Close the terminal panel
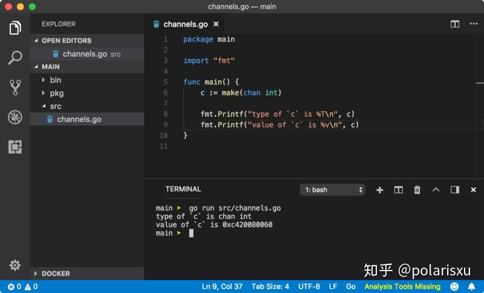This screenshot has height=293, width=484. pos(473,190)
